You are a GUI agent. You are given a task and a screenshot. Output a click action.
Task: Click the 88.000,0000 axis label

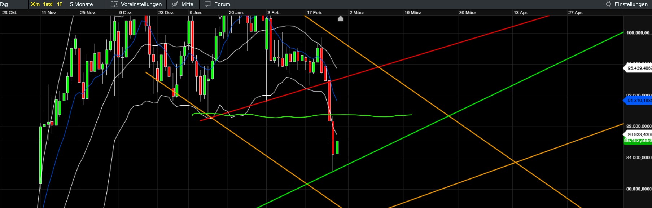(x=639, y=126)
